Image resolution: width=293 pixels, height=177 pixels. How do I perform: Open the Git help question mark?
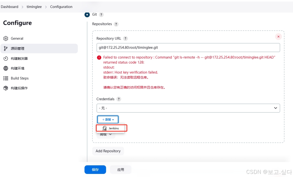[x=101, y=14]
